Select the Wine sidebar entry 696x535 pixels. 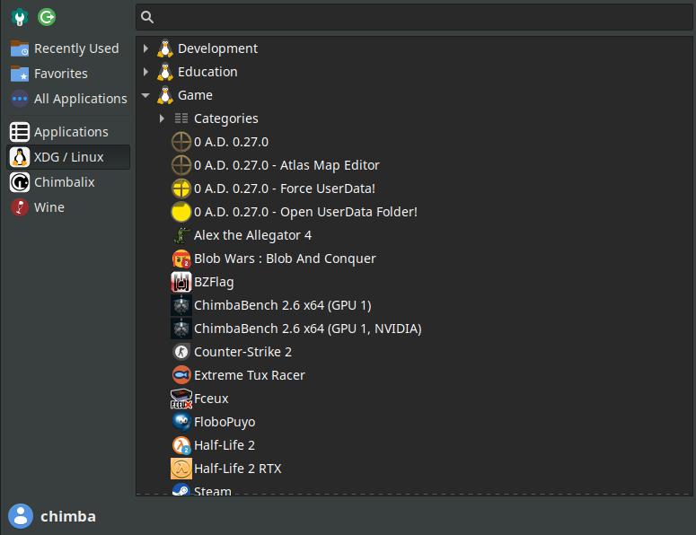click(x=48, y=207)
